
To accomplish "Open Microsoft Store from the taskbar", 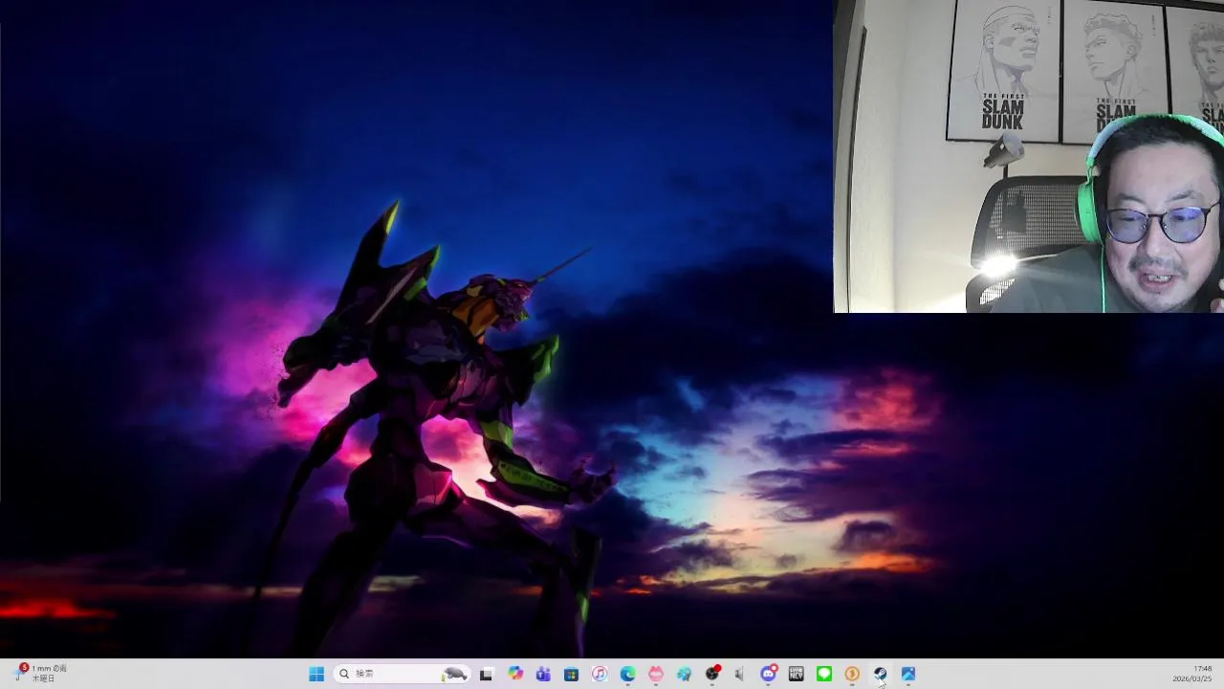I will coord(571,674).
